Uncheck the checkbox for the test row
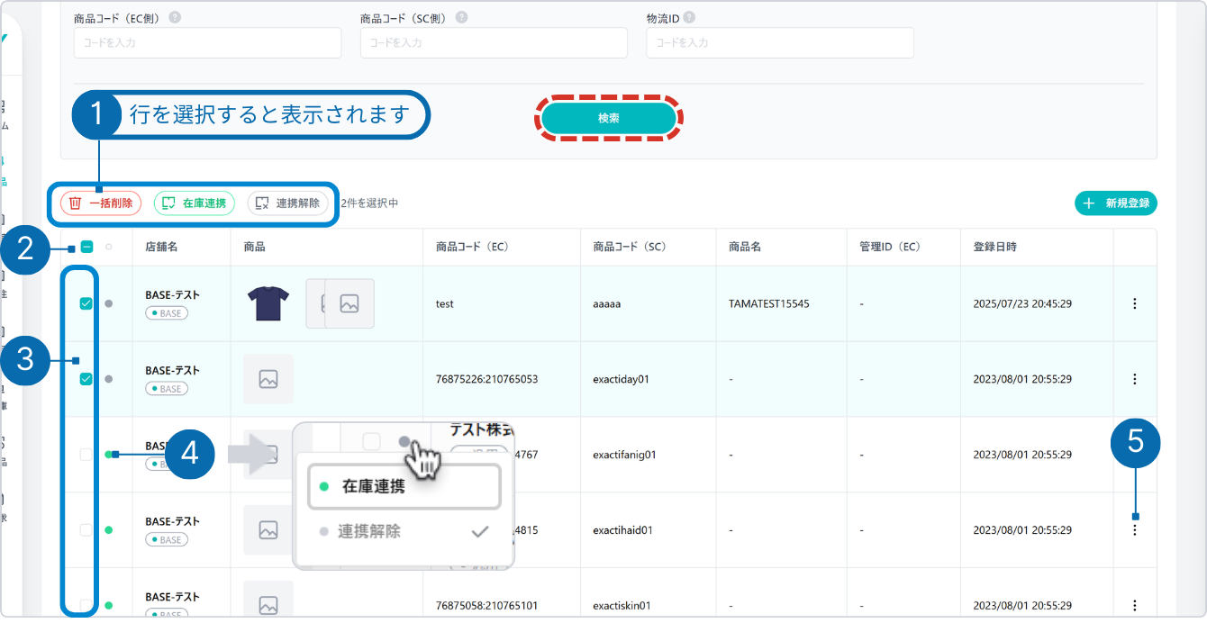This screenshot has height=623, width=1207. point(86,303)
